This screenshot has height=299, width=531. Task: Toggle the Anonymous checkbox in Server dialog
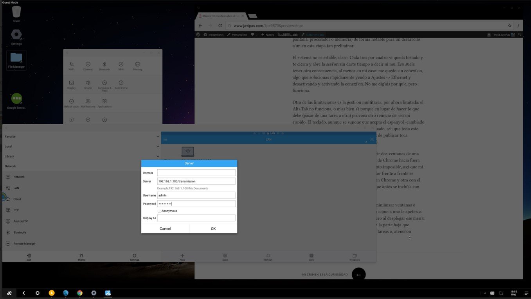[x=160, y=211]
